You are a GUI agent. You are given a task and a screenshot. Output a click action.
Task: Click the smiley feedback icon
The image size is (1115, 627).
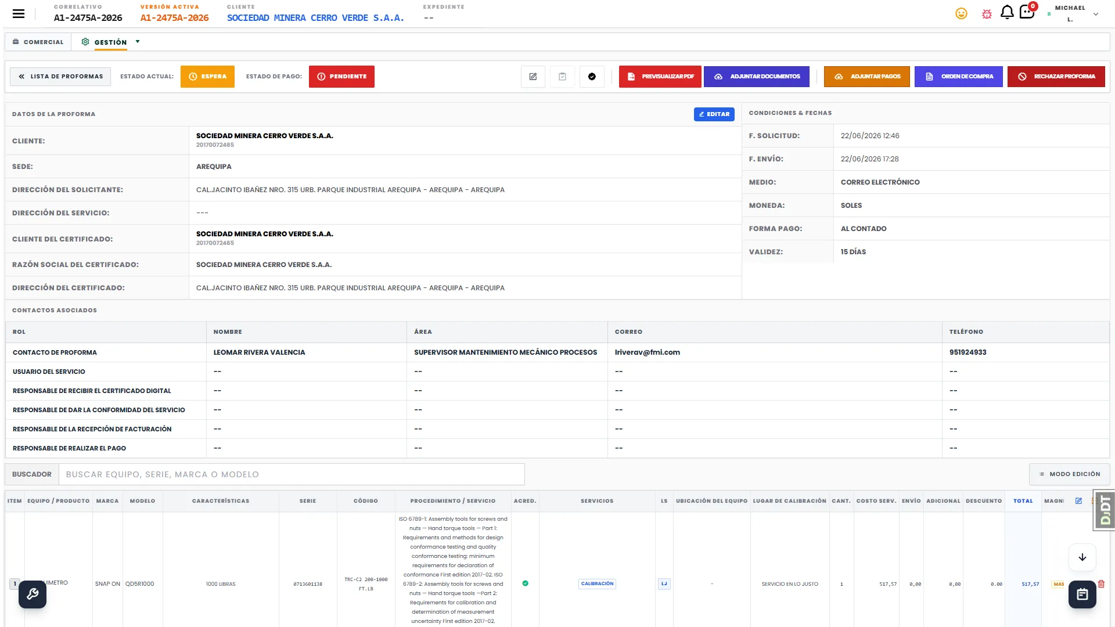point(961,13)
